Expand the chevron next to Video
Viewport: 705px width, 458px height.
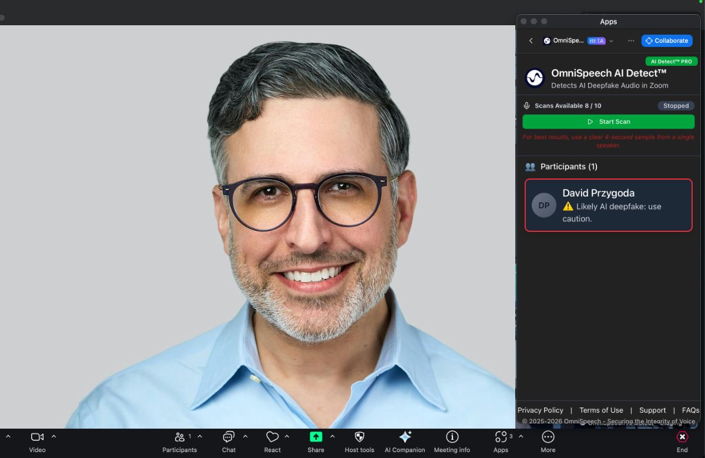coord(54,436)
